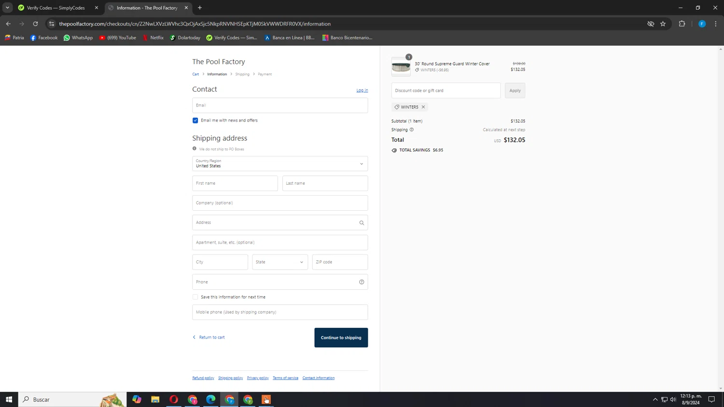The height and width of the screenshot is (407, 724).
Task: Open the Privacy policy link
Action: pyautogui.click(x=258, y=378)
